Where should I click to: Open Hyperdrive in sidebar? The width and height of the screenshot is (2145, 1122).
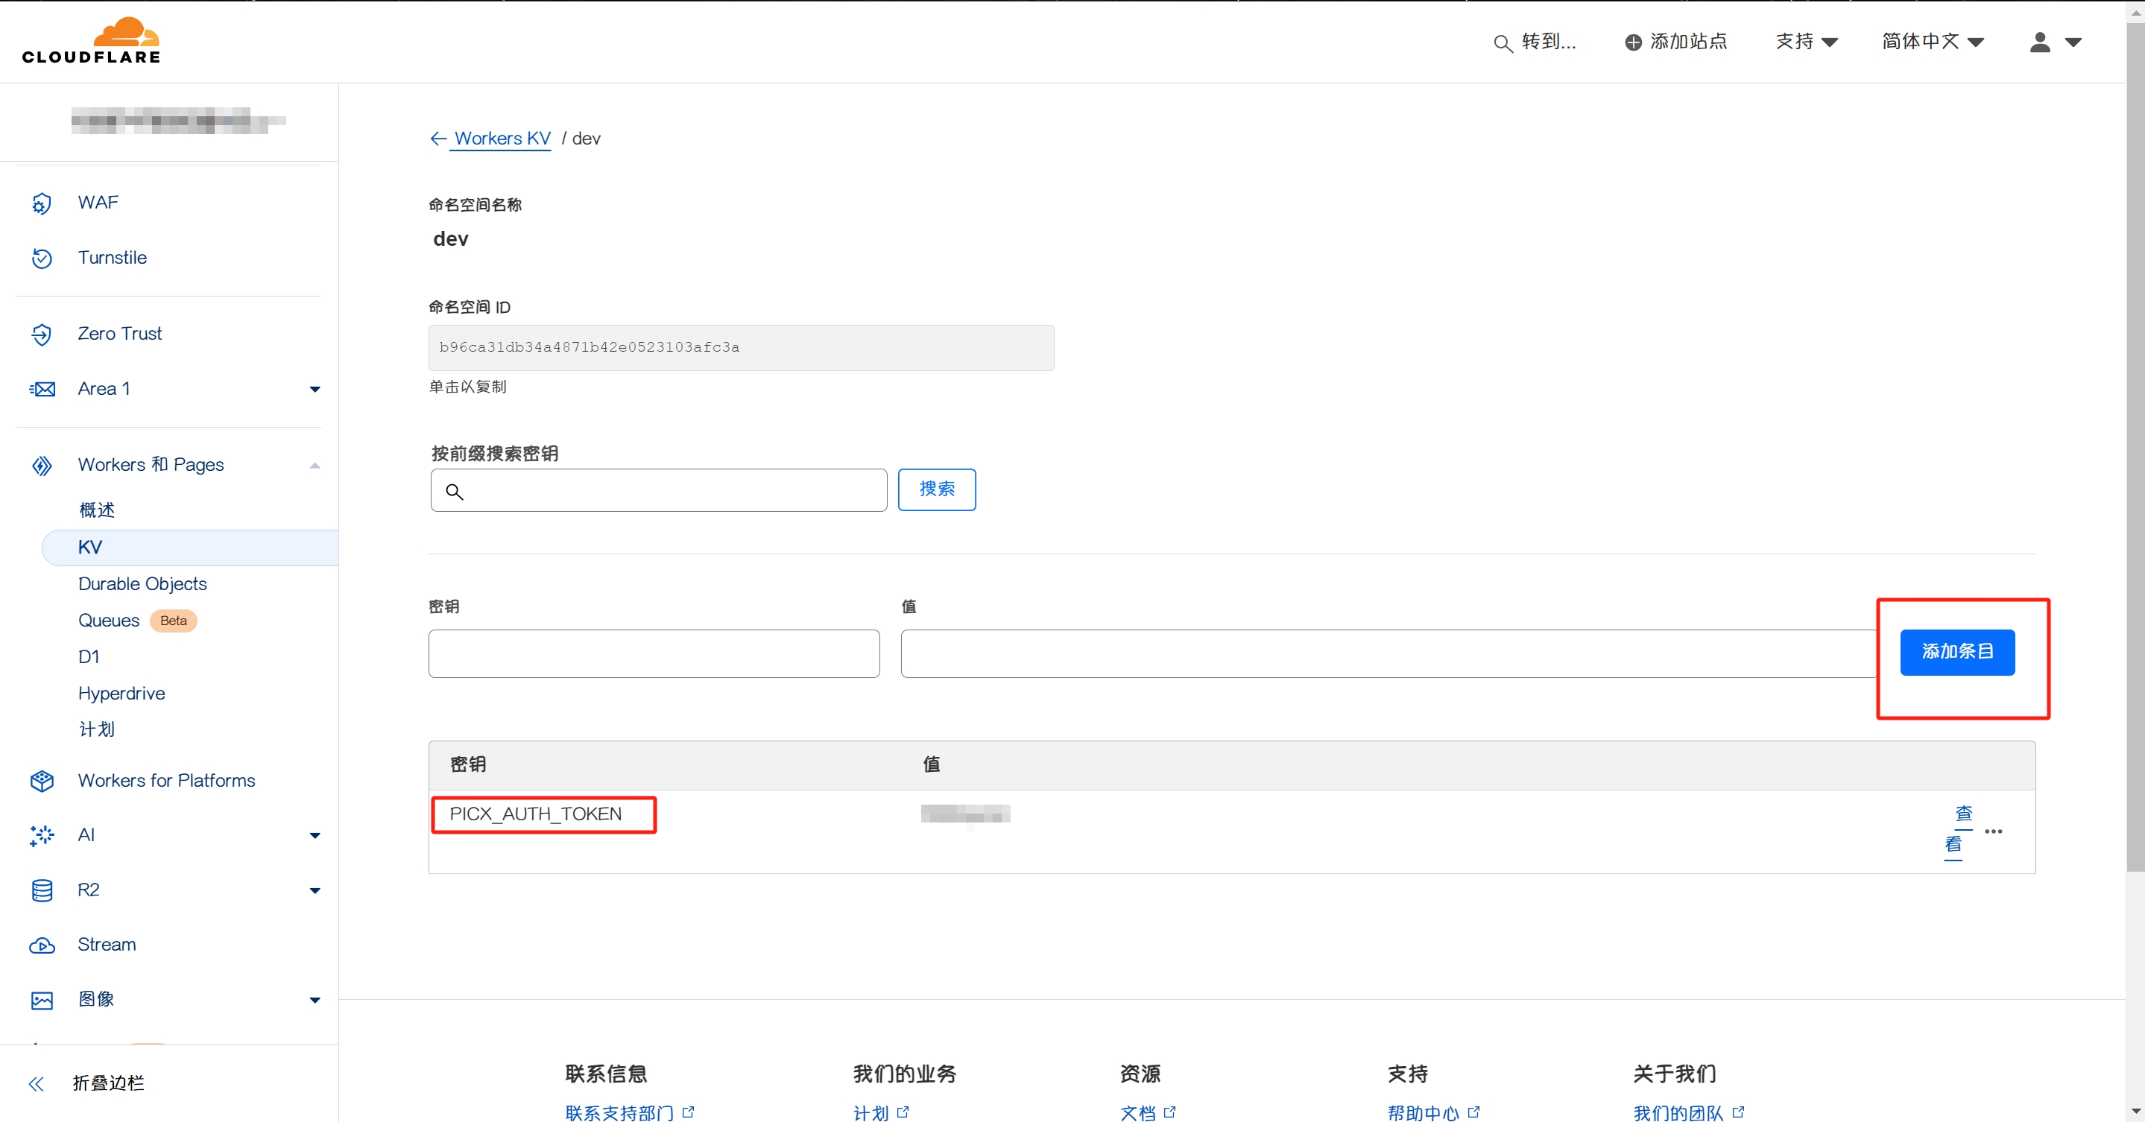121,694
